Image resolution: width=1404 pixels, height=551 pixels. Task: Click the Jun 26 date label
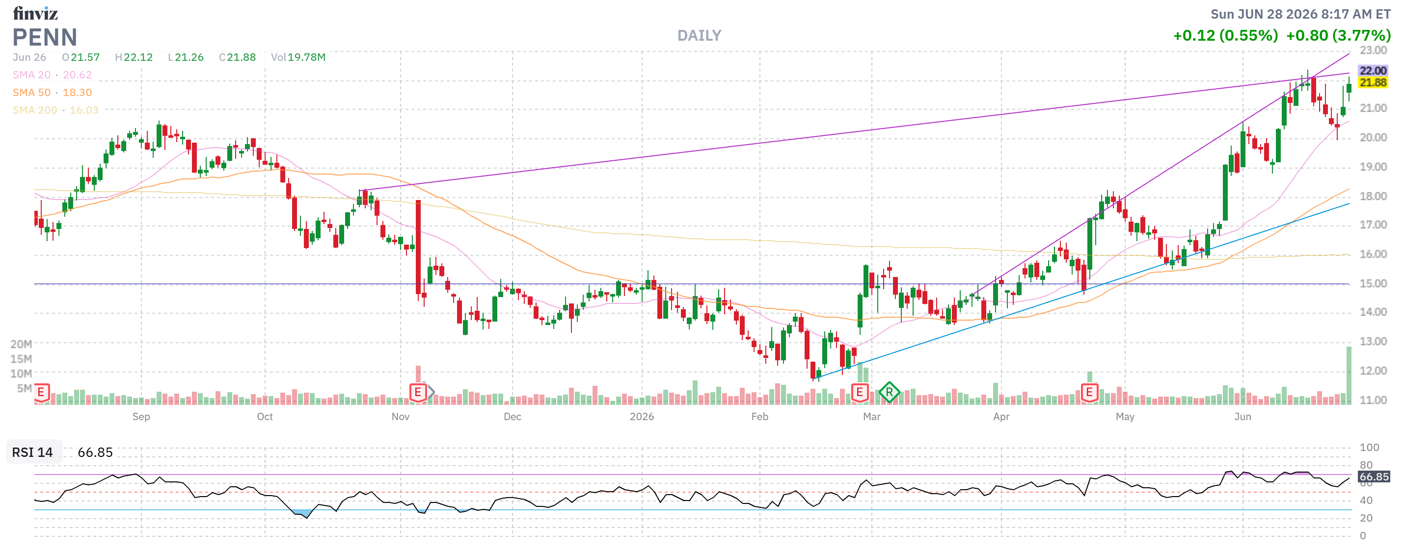(29, 58)
